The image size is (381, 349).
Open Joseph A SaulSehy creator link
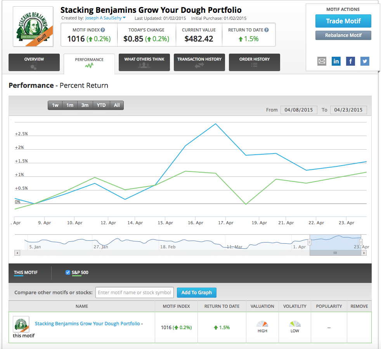(x=103, y=18)
